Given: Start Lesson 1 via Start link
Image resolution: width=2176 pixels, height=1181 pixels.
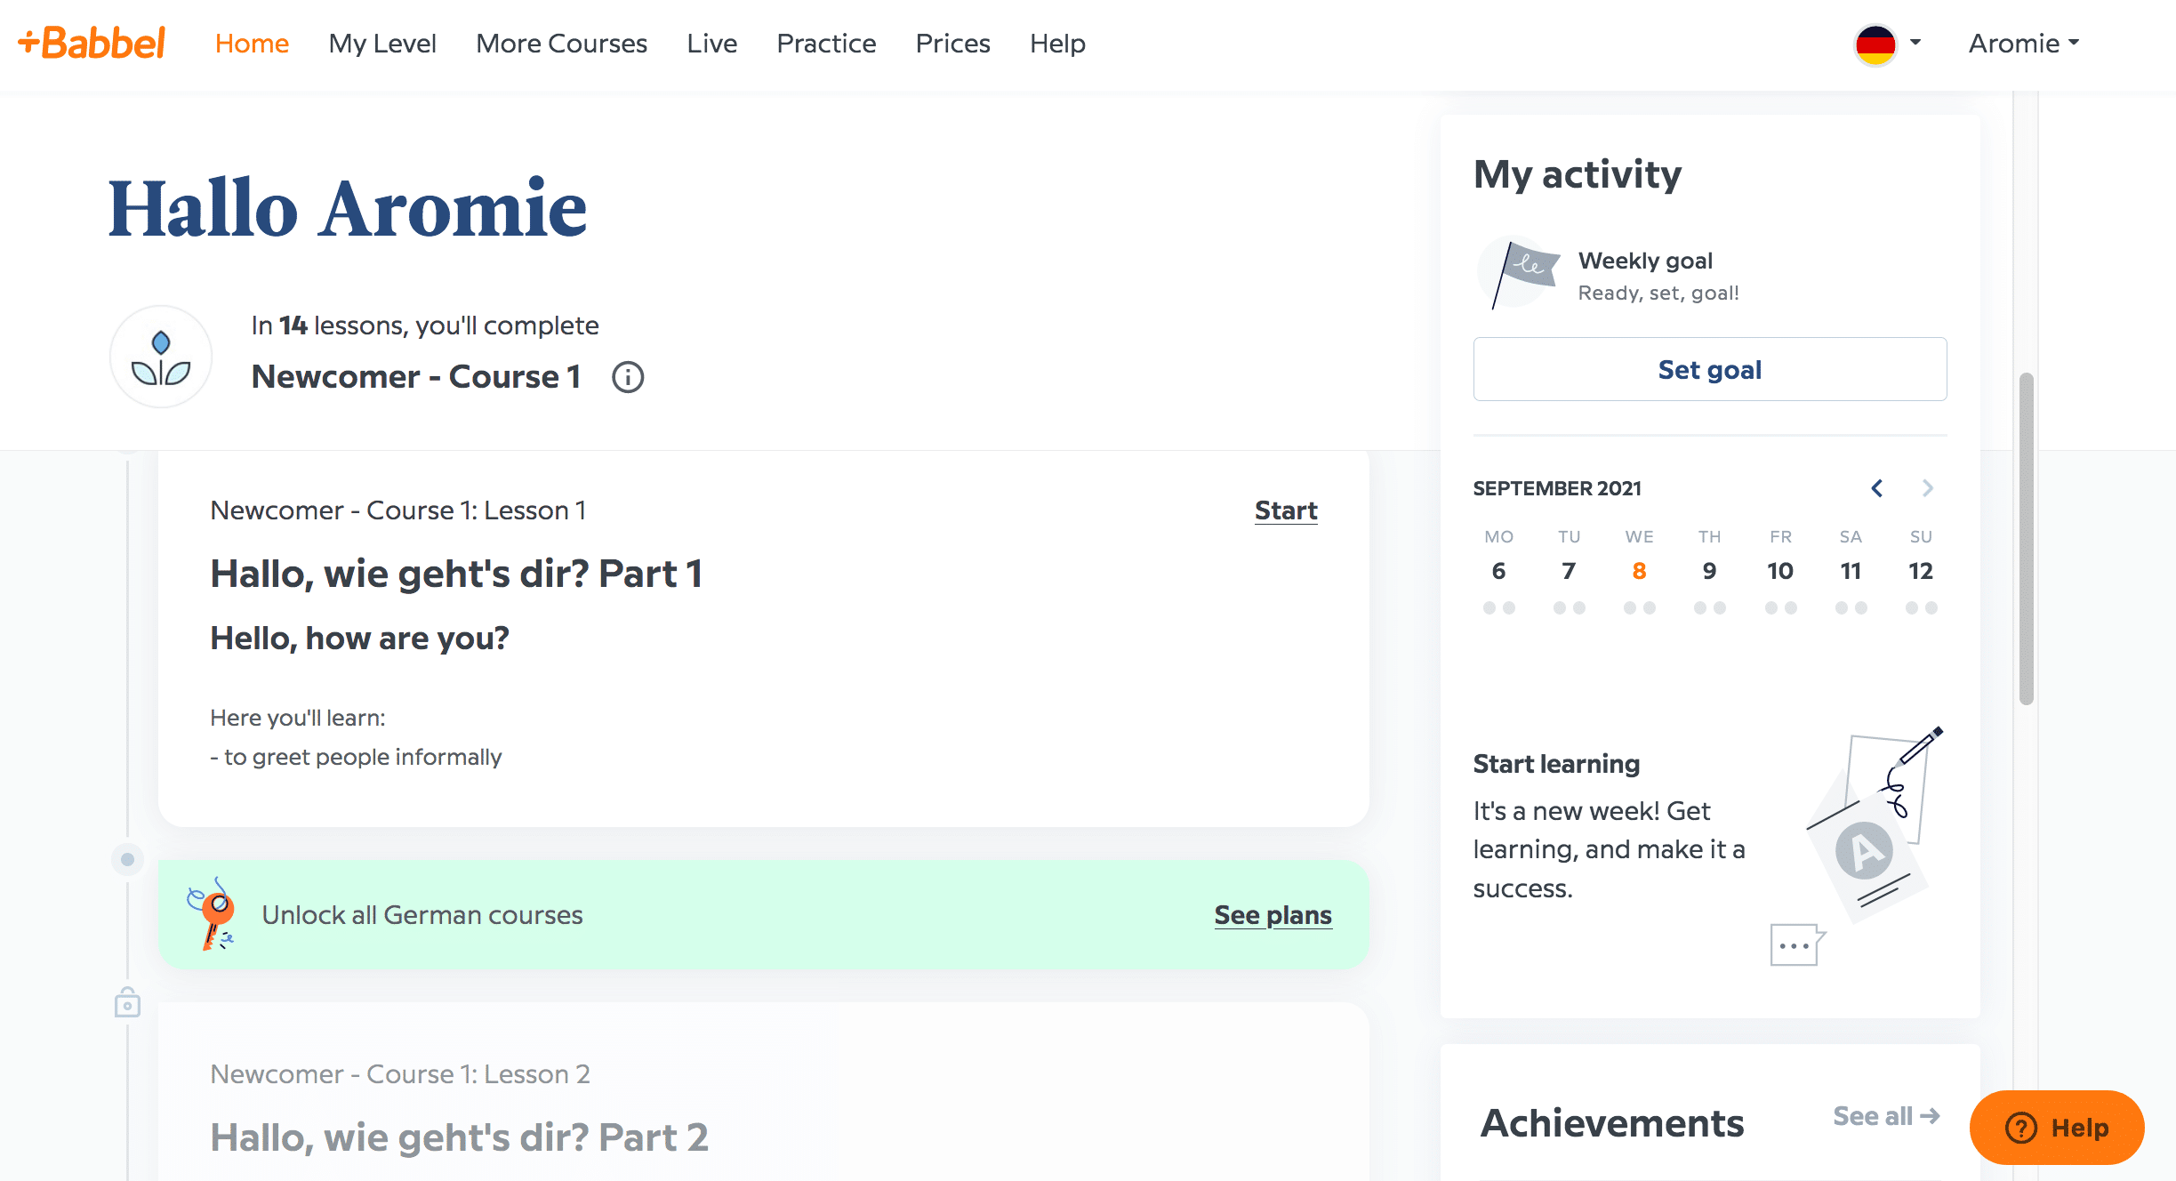Looking at the screenshot, I should tap(1285, 510).
